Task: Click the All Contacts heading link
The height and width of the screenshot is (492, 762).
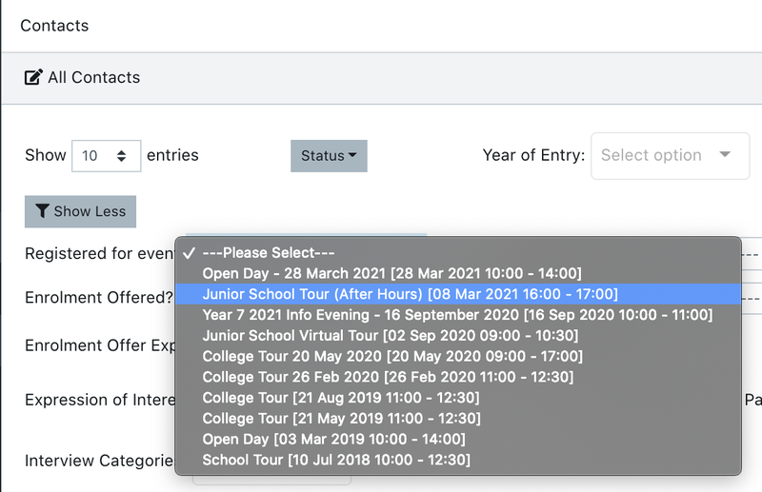Action: 93,78
